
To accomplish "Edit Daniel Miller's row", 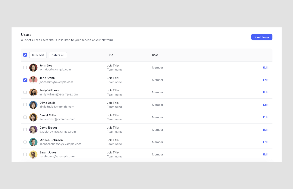I will 266,117.
